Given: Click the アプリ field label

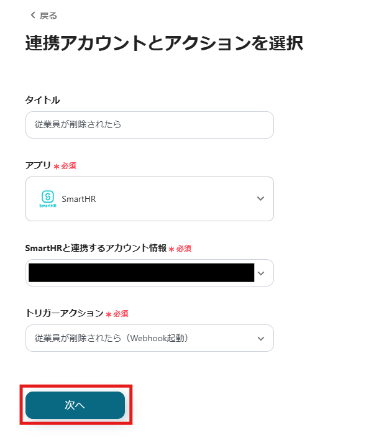Looking at the screenshot, I should pos(38,165).
